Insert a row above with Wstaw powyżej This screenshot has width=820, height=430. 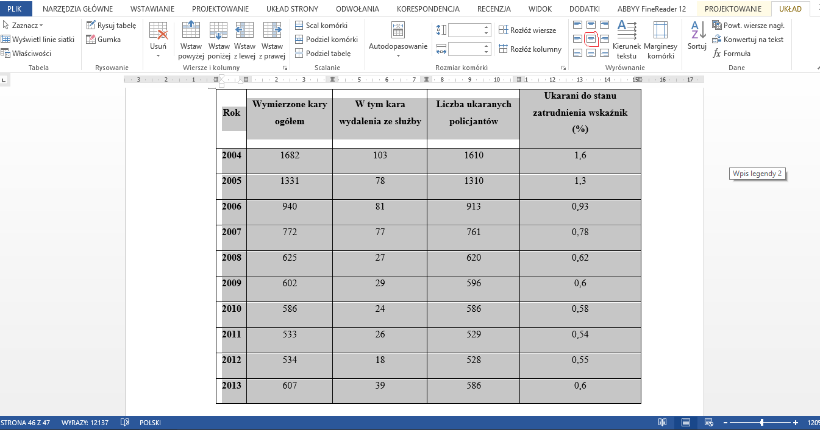pyautogui.click(x=191, y=40)
